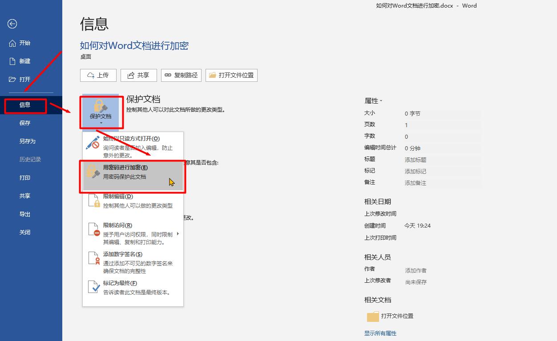Switch to the 打印 menu item
Screen dimensions: 557x341
[x=24, y=177]
